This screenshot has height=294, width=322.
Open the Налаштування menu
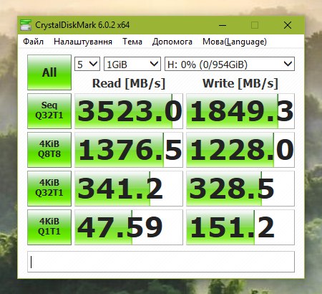(x=83, y=42)
